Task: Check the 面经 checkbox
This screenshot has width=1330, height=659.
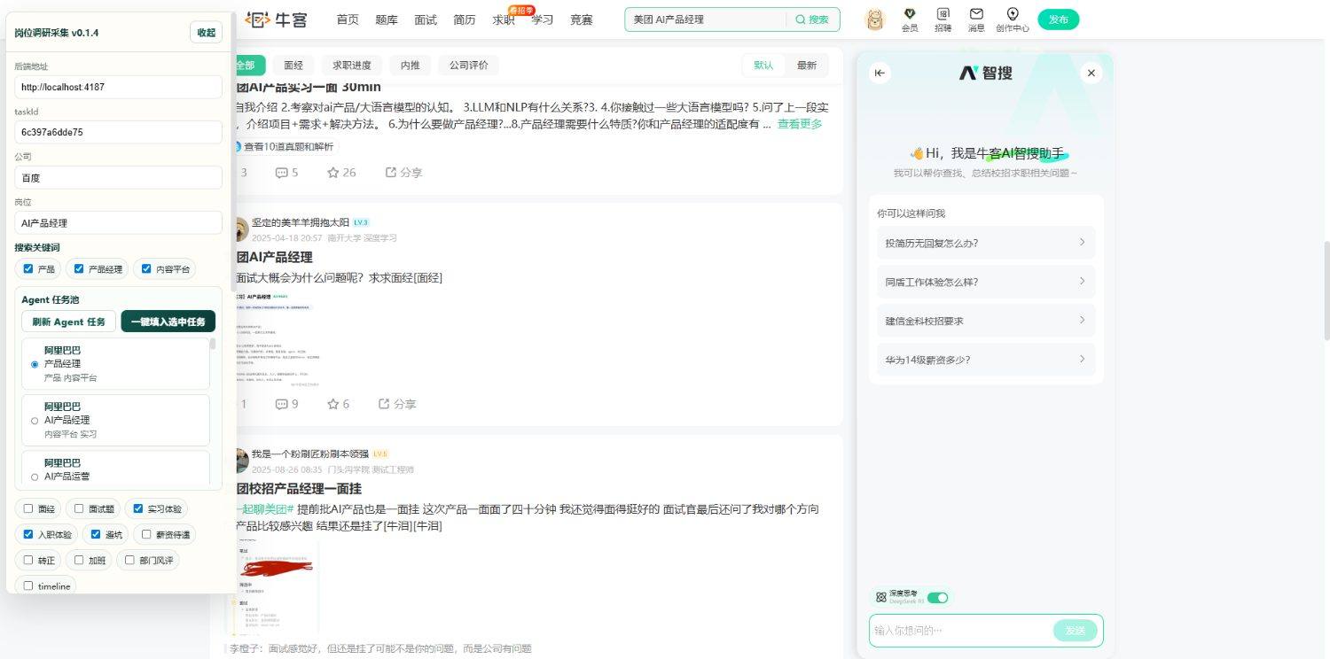Action: 28,509
